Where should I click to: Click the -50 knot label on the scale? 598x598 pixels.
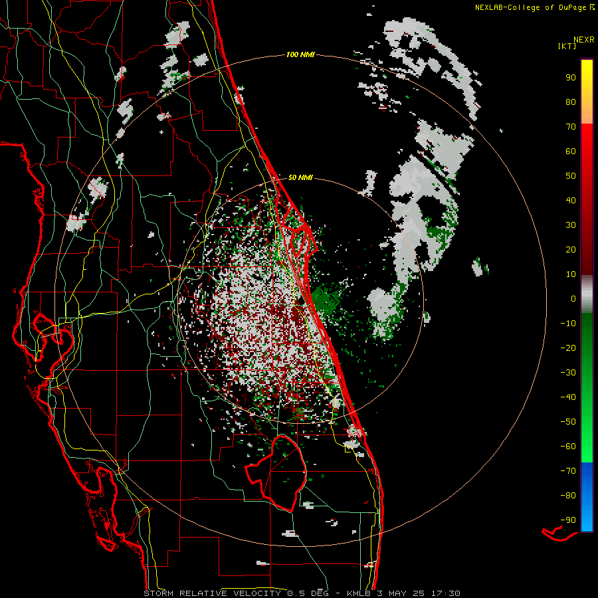click(x=568, y=422)
